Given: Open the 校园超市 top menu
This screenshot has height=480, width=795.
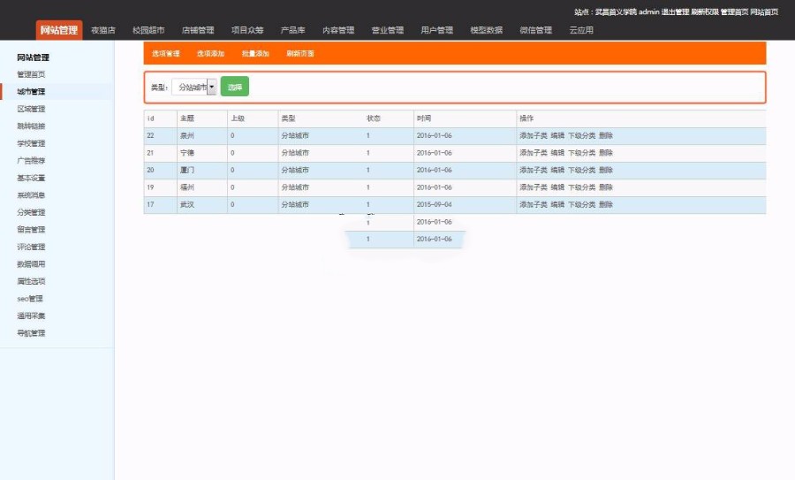Looking at the screenshot, I should [x=148, y=30].
